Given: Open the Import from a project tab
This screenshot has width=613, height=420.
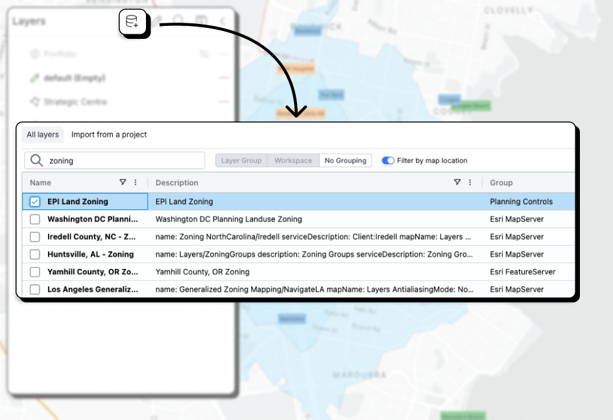Looking at the screenshot, I should pyautogui.click(x=109, y=135).
